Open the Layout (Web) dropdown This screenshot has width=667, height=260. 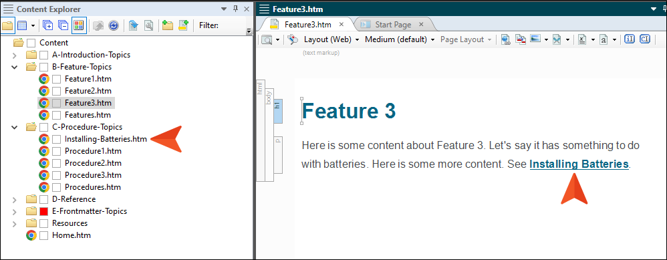tap(331, 39)
